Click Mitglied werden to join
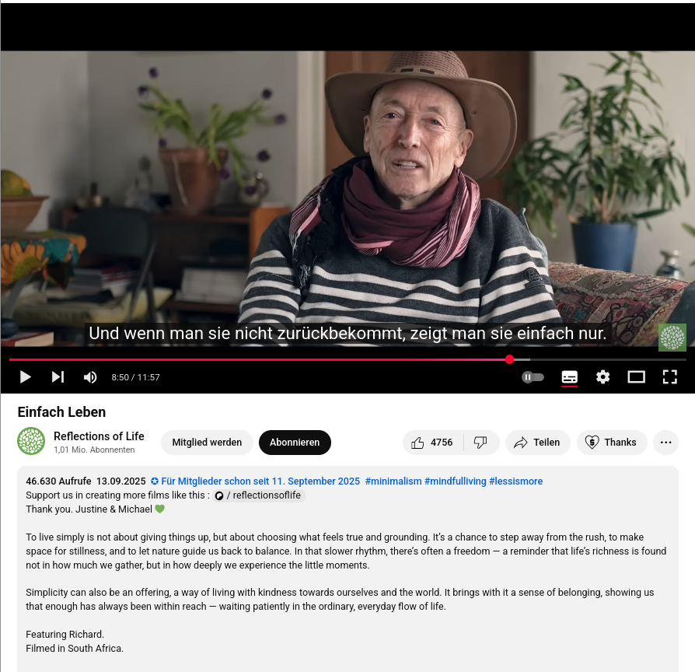 207,443
